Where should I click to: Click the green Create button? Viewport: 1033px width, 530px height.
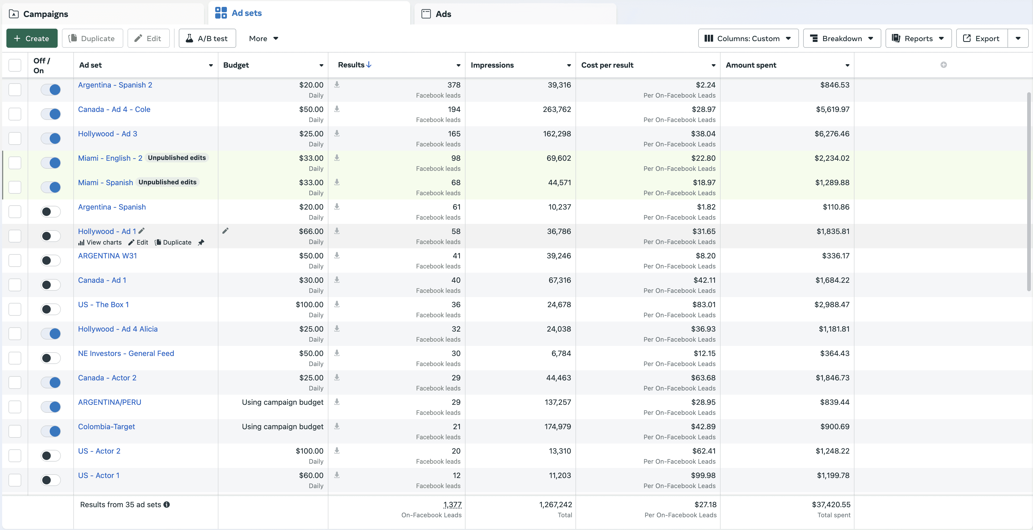pos(32,38)
